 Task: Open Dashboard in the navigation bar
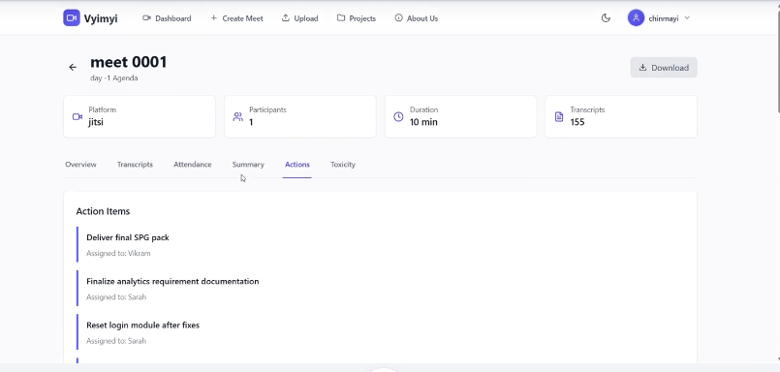167,18
